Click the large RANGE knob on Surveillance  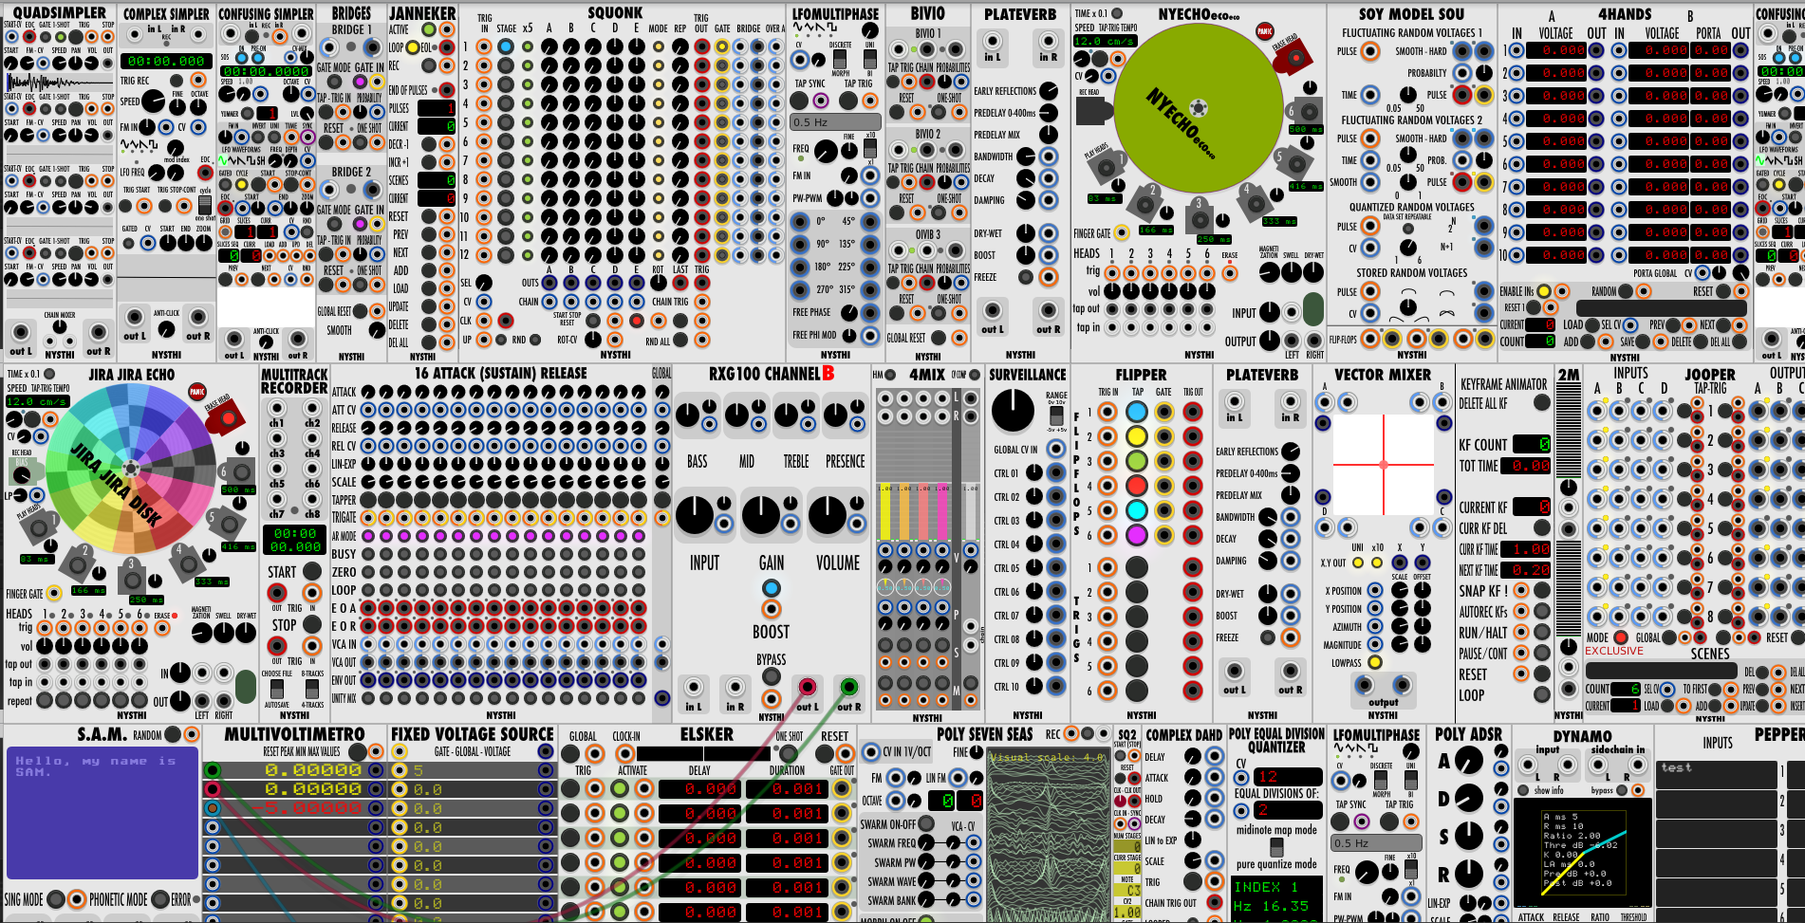(1013, 410)
